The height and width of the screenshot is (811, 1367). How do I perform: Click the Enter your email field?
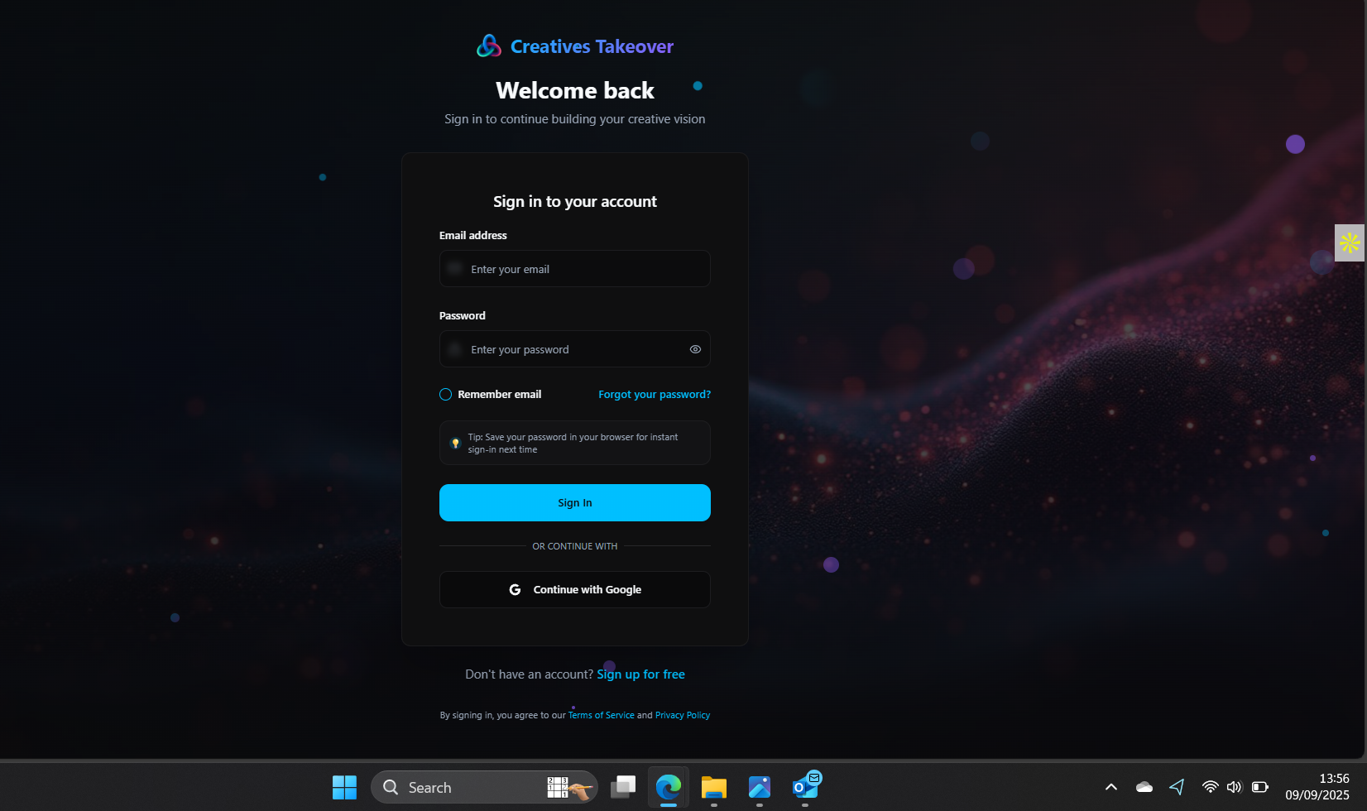click(x=574, y=268)
